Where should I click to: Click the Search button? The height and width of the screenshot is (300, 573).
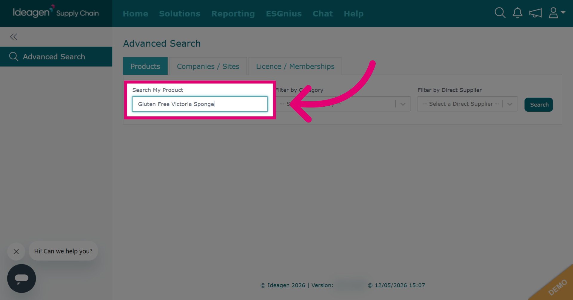tap(539, 104)
